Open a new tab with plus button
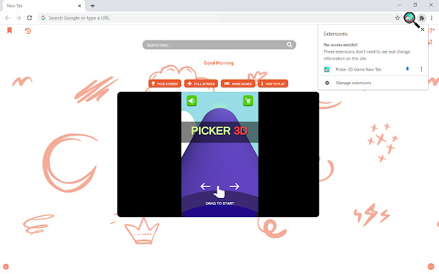This screenshot has width=439, height=274. click(93, 5)
